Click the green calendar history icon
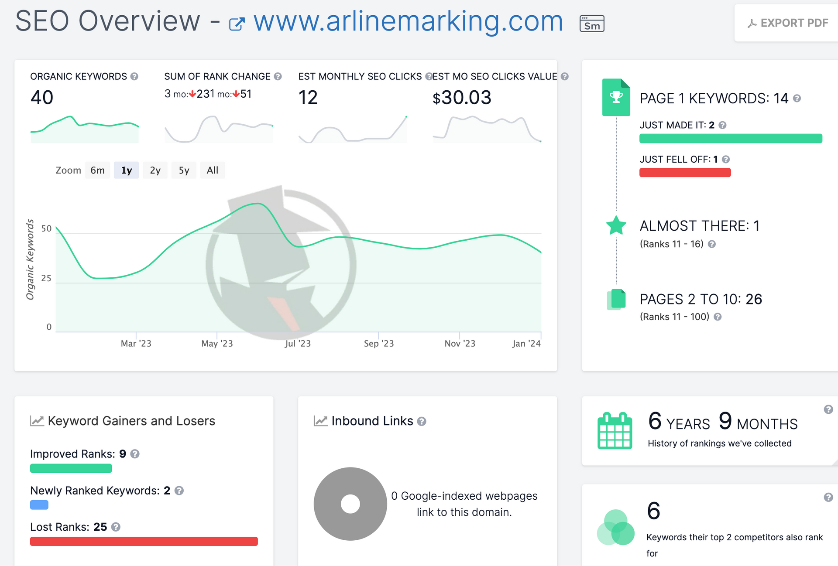The width and height of the screenshot is (838, 566). pos(615,430)
